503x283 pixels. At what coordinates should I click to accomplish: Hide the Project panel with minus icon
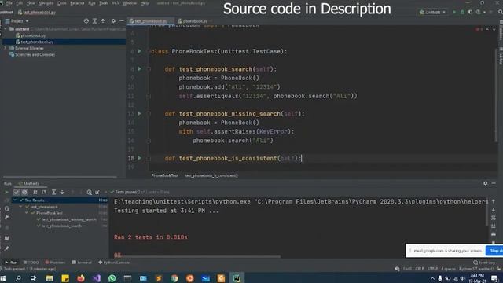tap(122, 21)
